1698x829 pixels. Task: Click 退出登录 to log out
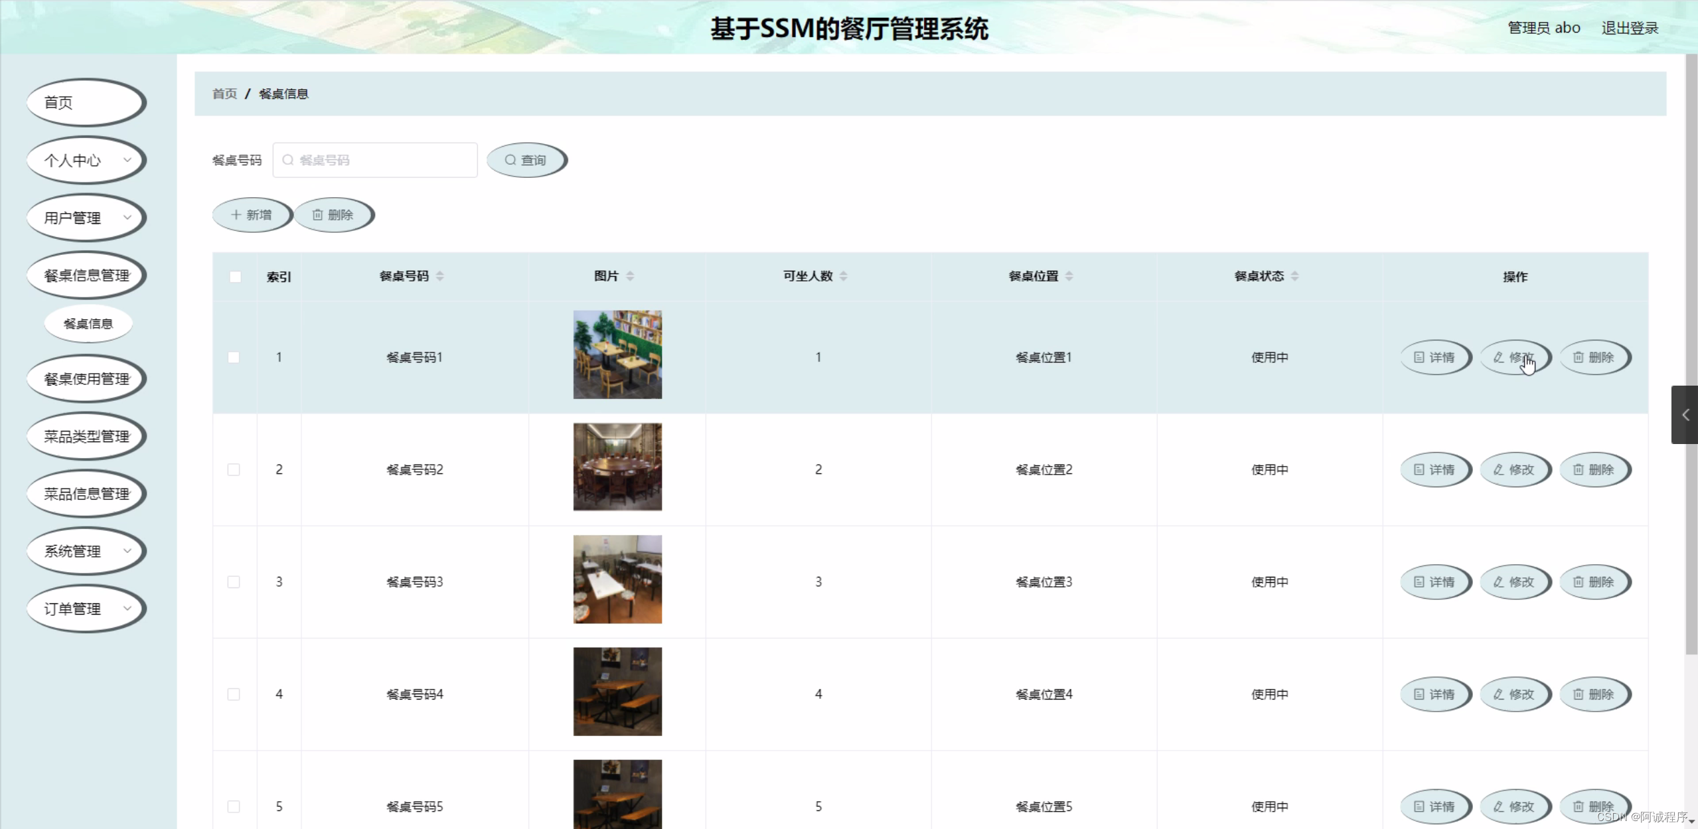click(x=1629, y=27)
